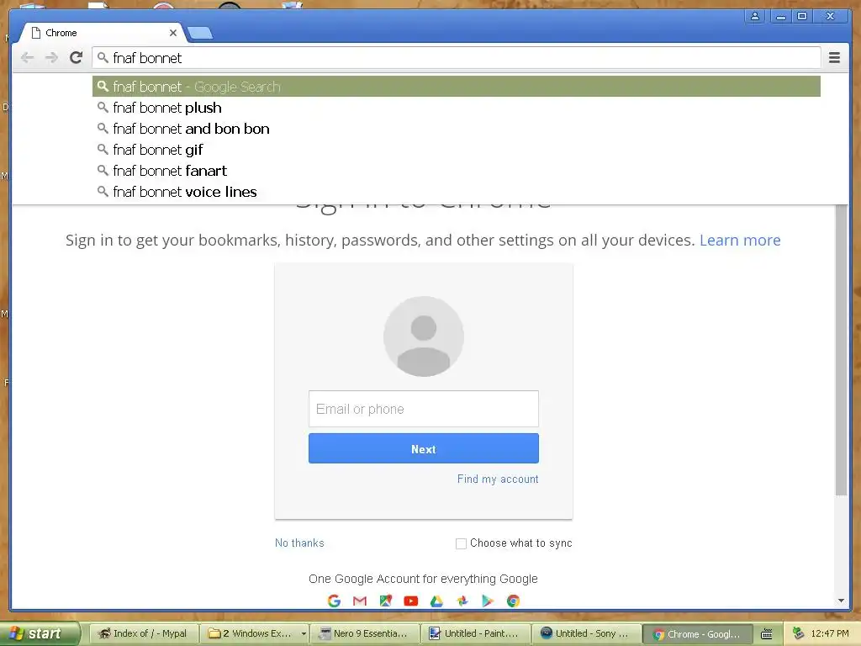Image resolution: width=861 pixels, height=646 pixels.
Task: Switch to Untitled - Sony taskbar item
Action: (x=586, y=633)
